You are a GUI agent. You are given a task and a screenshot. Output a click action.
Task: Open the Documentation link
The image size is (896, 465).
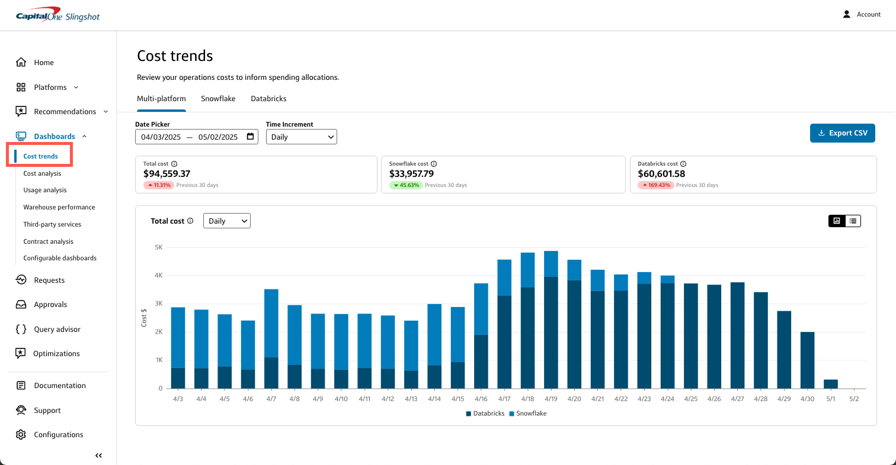[x=60, y=386]
